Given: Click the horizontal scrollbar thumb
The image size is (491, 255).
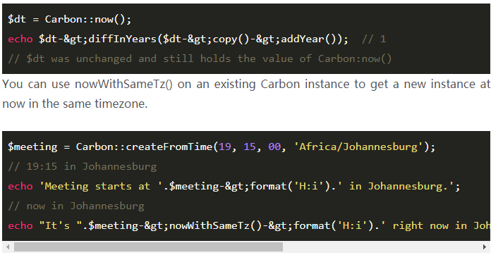Looking at the screenshot, I should tap(148, 247).
